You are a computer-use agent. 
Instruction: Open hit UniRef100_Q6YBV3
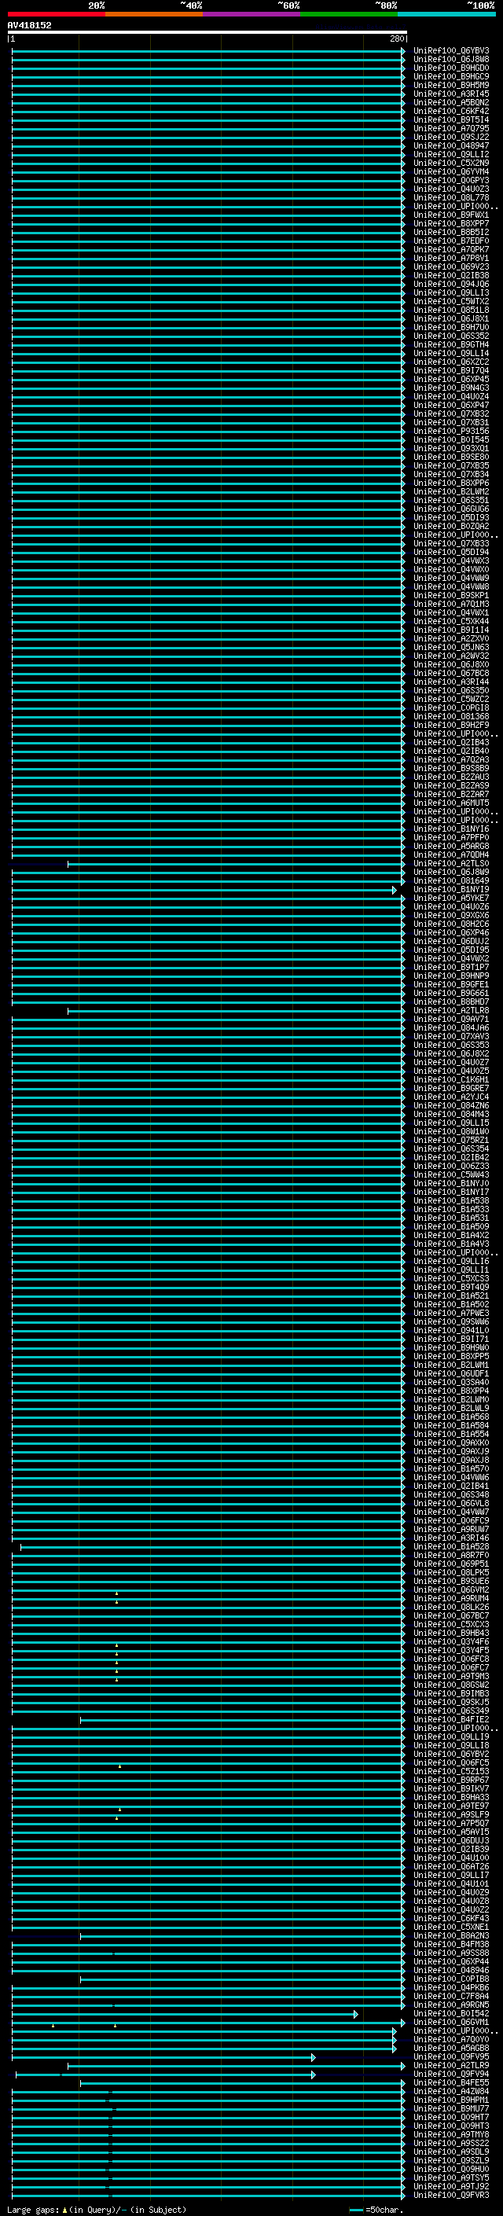451,51
